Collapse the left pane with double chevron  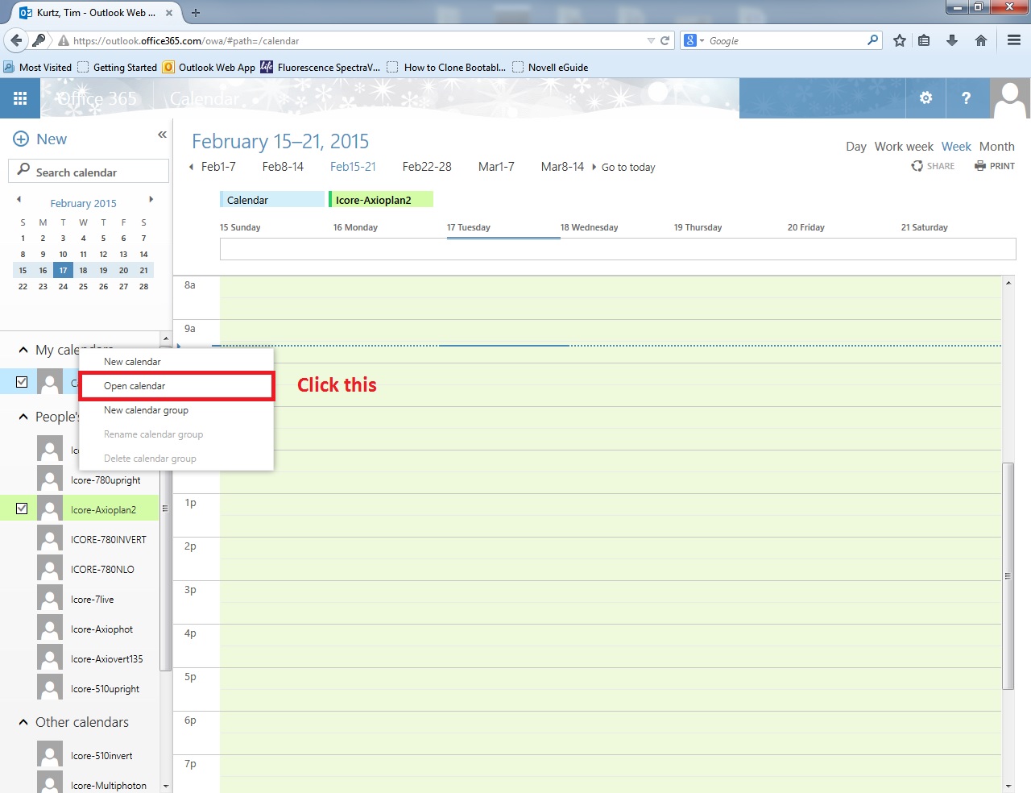tap(162, 135)
